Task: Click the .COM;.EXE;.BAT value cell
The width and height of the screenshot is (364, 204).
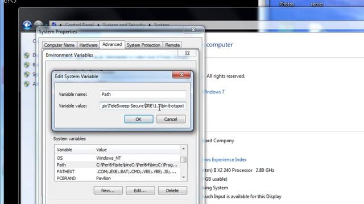Action: 136,172
